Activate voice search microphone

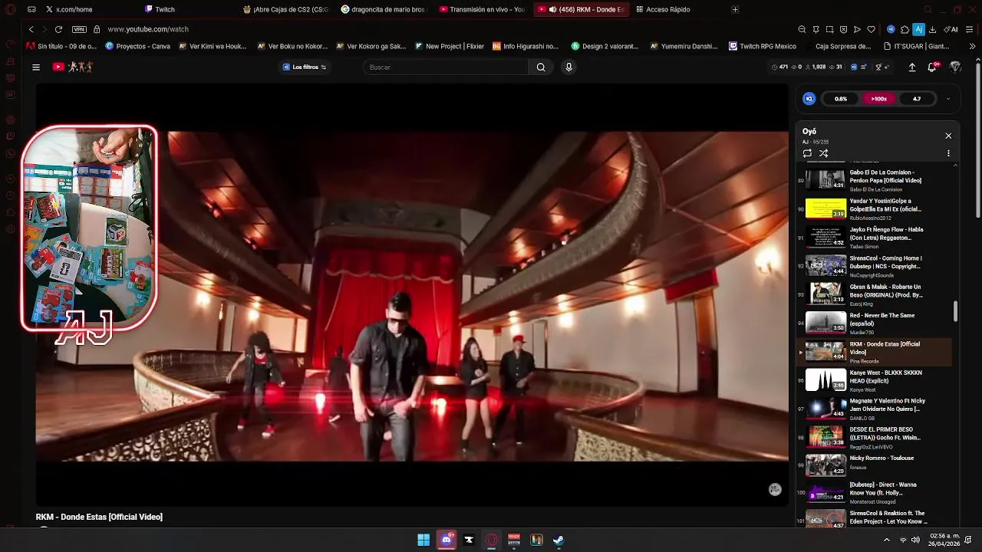coord(568,67)
